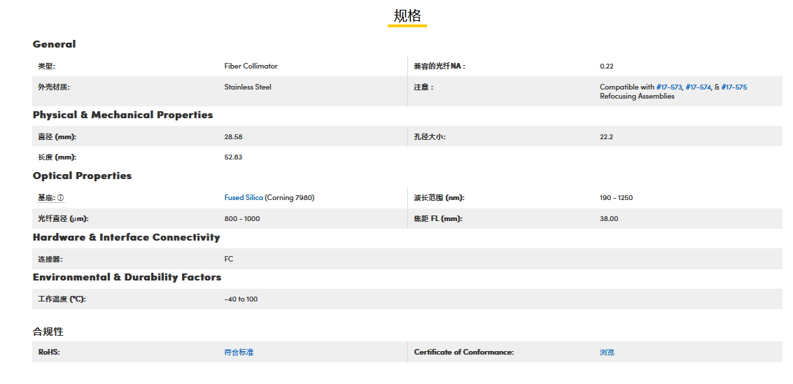Image resolution: width=793 pixels, height=384 pixels.
Task: Open the #17-574 product link
Action: tap(698, 87)
